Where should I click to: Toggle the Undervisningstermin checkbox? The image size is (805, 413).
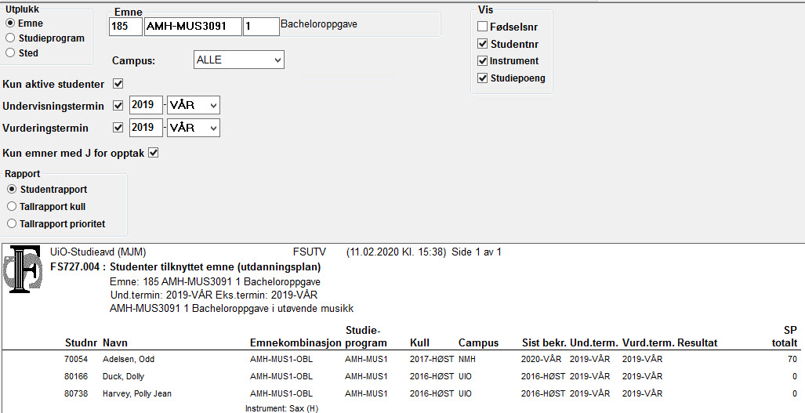[118, 106]
